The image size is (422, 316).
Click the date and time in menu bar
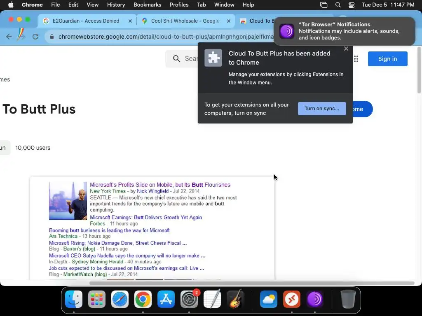388,5
